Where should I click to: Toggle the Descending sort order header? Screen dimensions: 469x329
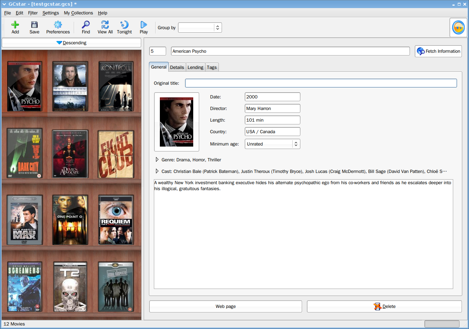tap(71, 43)
